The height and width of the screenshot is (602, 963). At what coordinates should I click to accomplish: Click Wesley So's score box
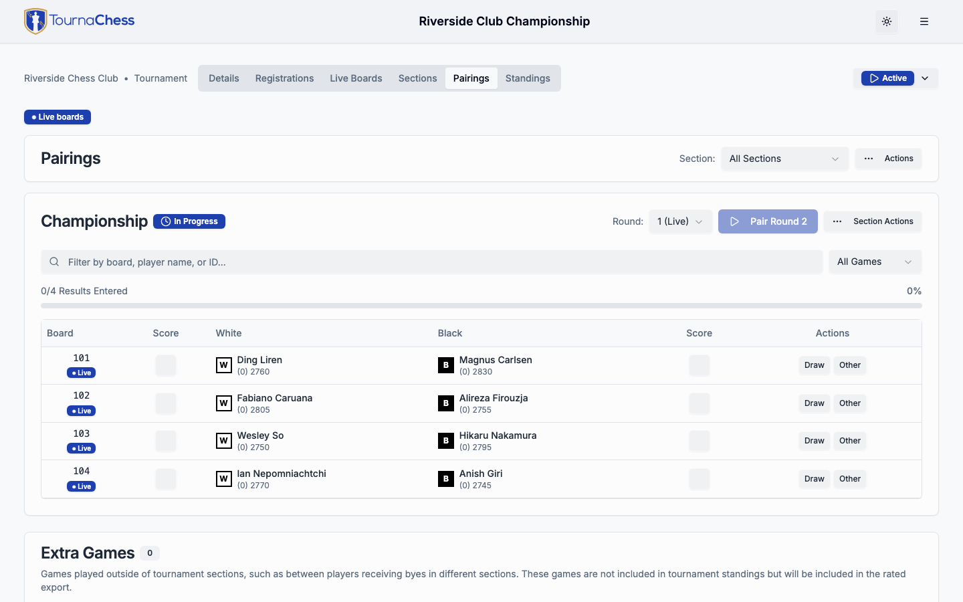pyautogui.click(x=166, y=441)
